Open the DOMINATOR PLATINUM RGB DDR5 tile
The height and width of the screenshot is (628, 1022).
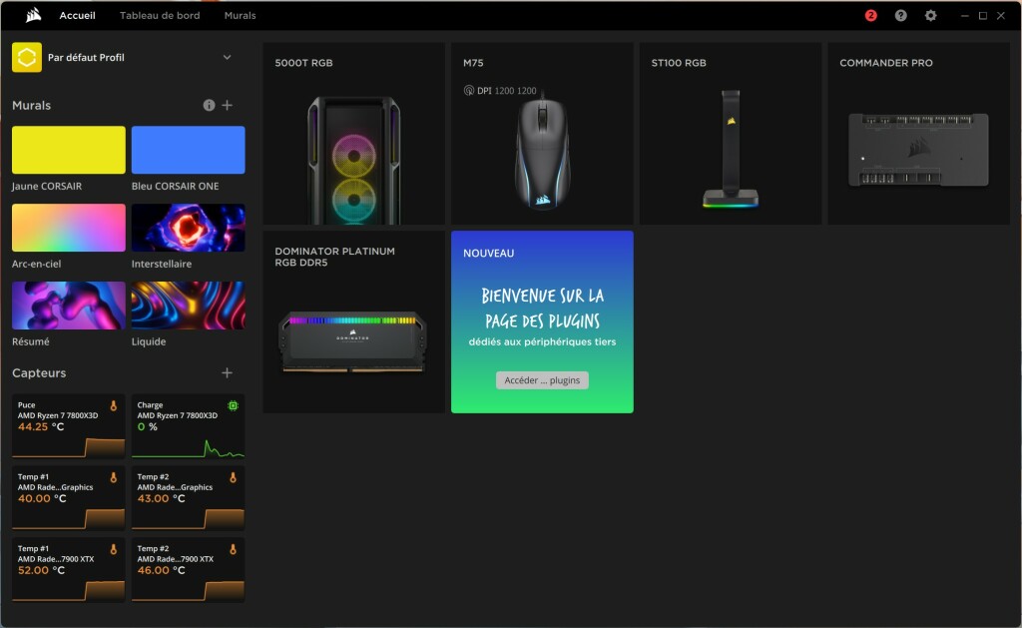click(x=353, y=321)
